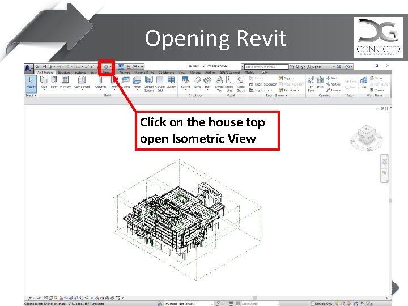Click Show work plane button
408x306 pixels.
(376, 78)
